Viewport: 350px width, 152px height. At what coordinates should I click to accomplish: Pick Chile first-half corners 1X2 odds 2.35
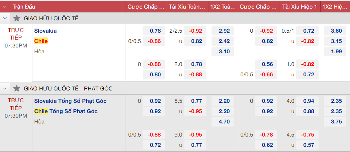click(335, 111)
